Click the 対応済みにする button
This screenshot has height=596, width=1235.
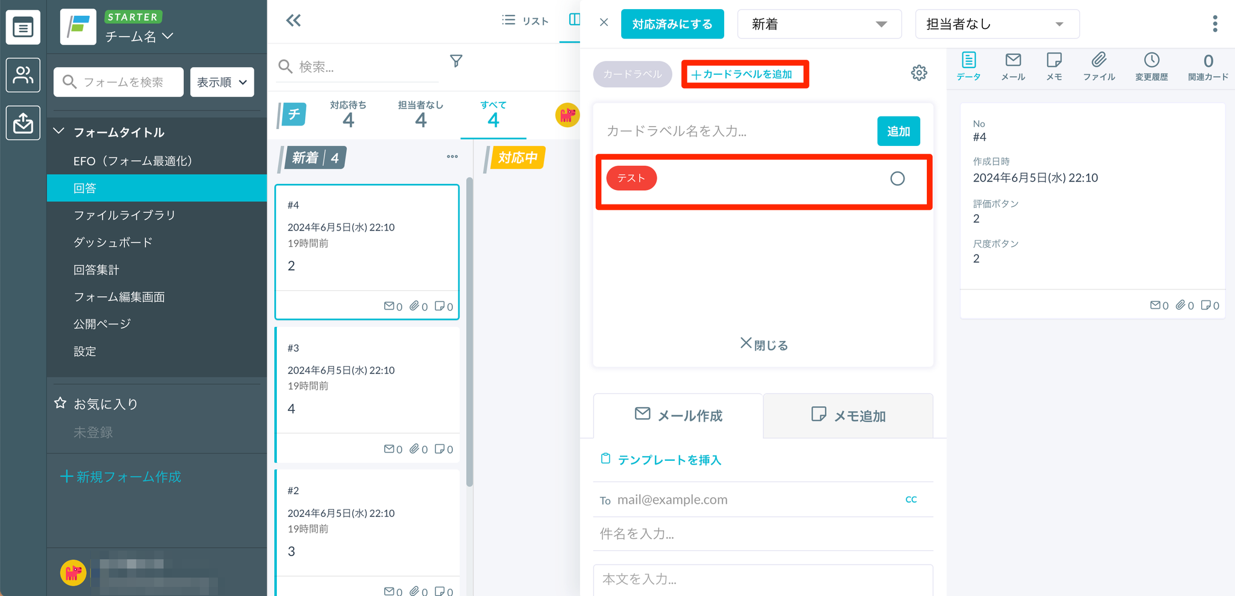672,24
